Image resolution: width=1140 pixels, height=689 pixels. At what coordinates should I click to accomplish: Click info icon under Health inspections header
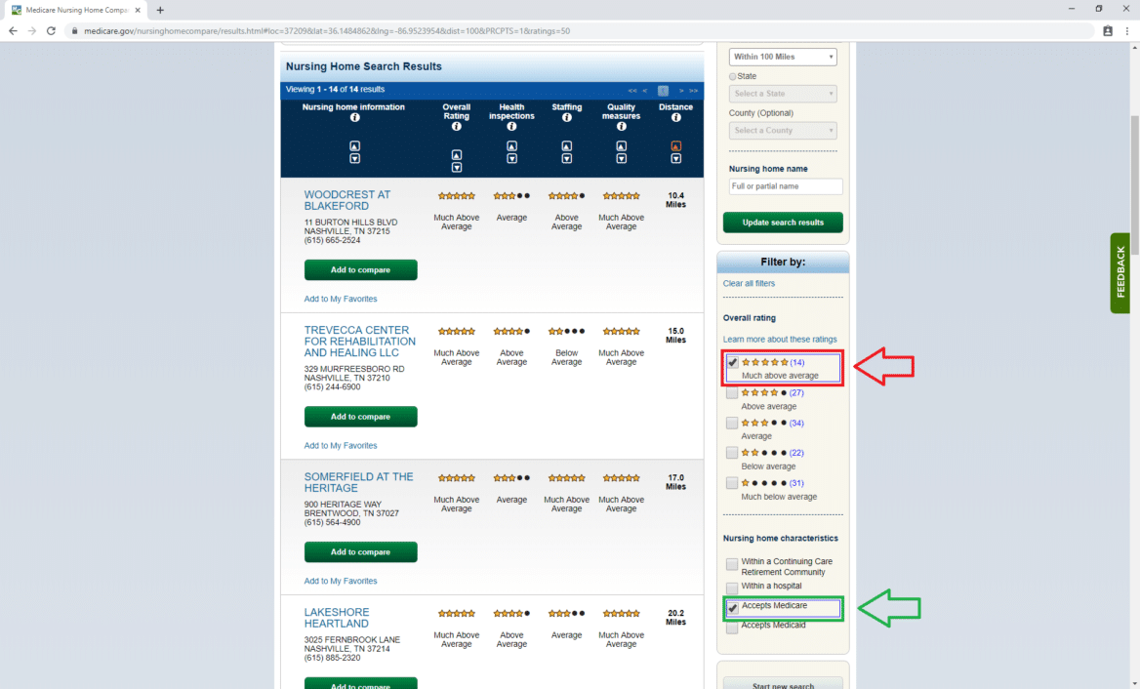[x=511, y=128]
